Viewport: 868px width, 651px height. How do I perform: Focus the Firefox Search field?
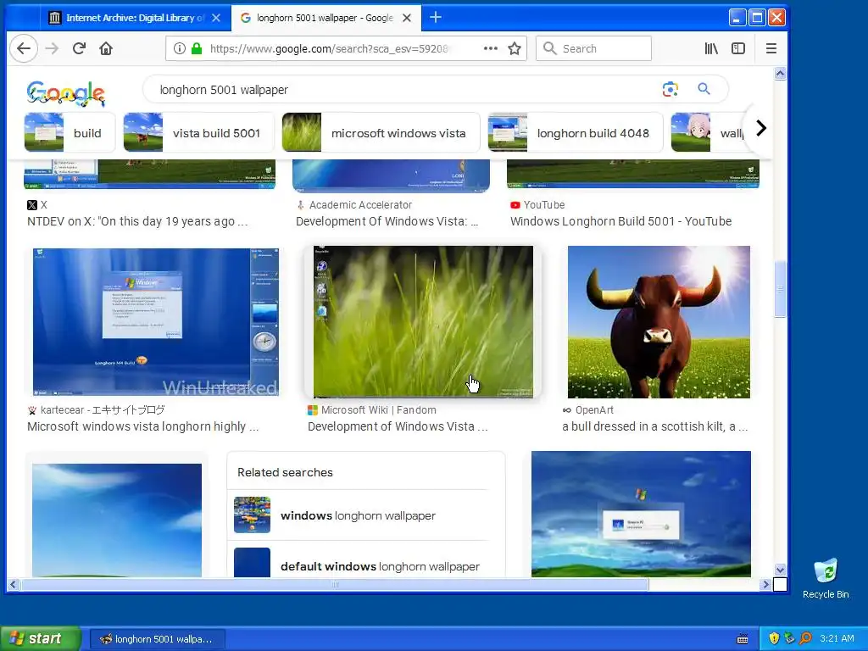(593, 48)
